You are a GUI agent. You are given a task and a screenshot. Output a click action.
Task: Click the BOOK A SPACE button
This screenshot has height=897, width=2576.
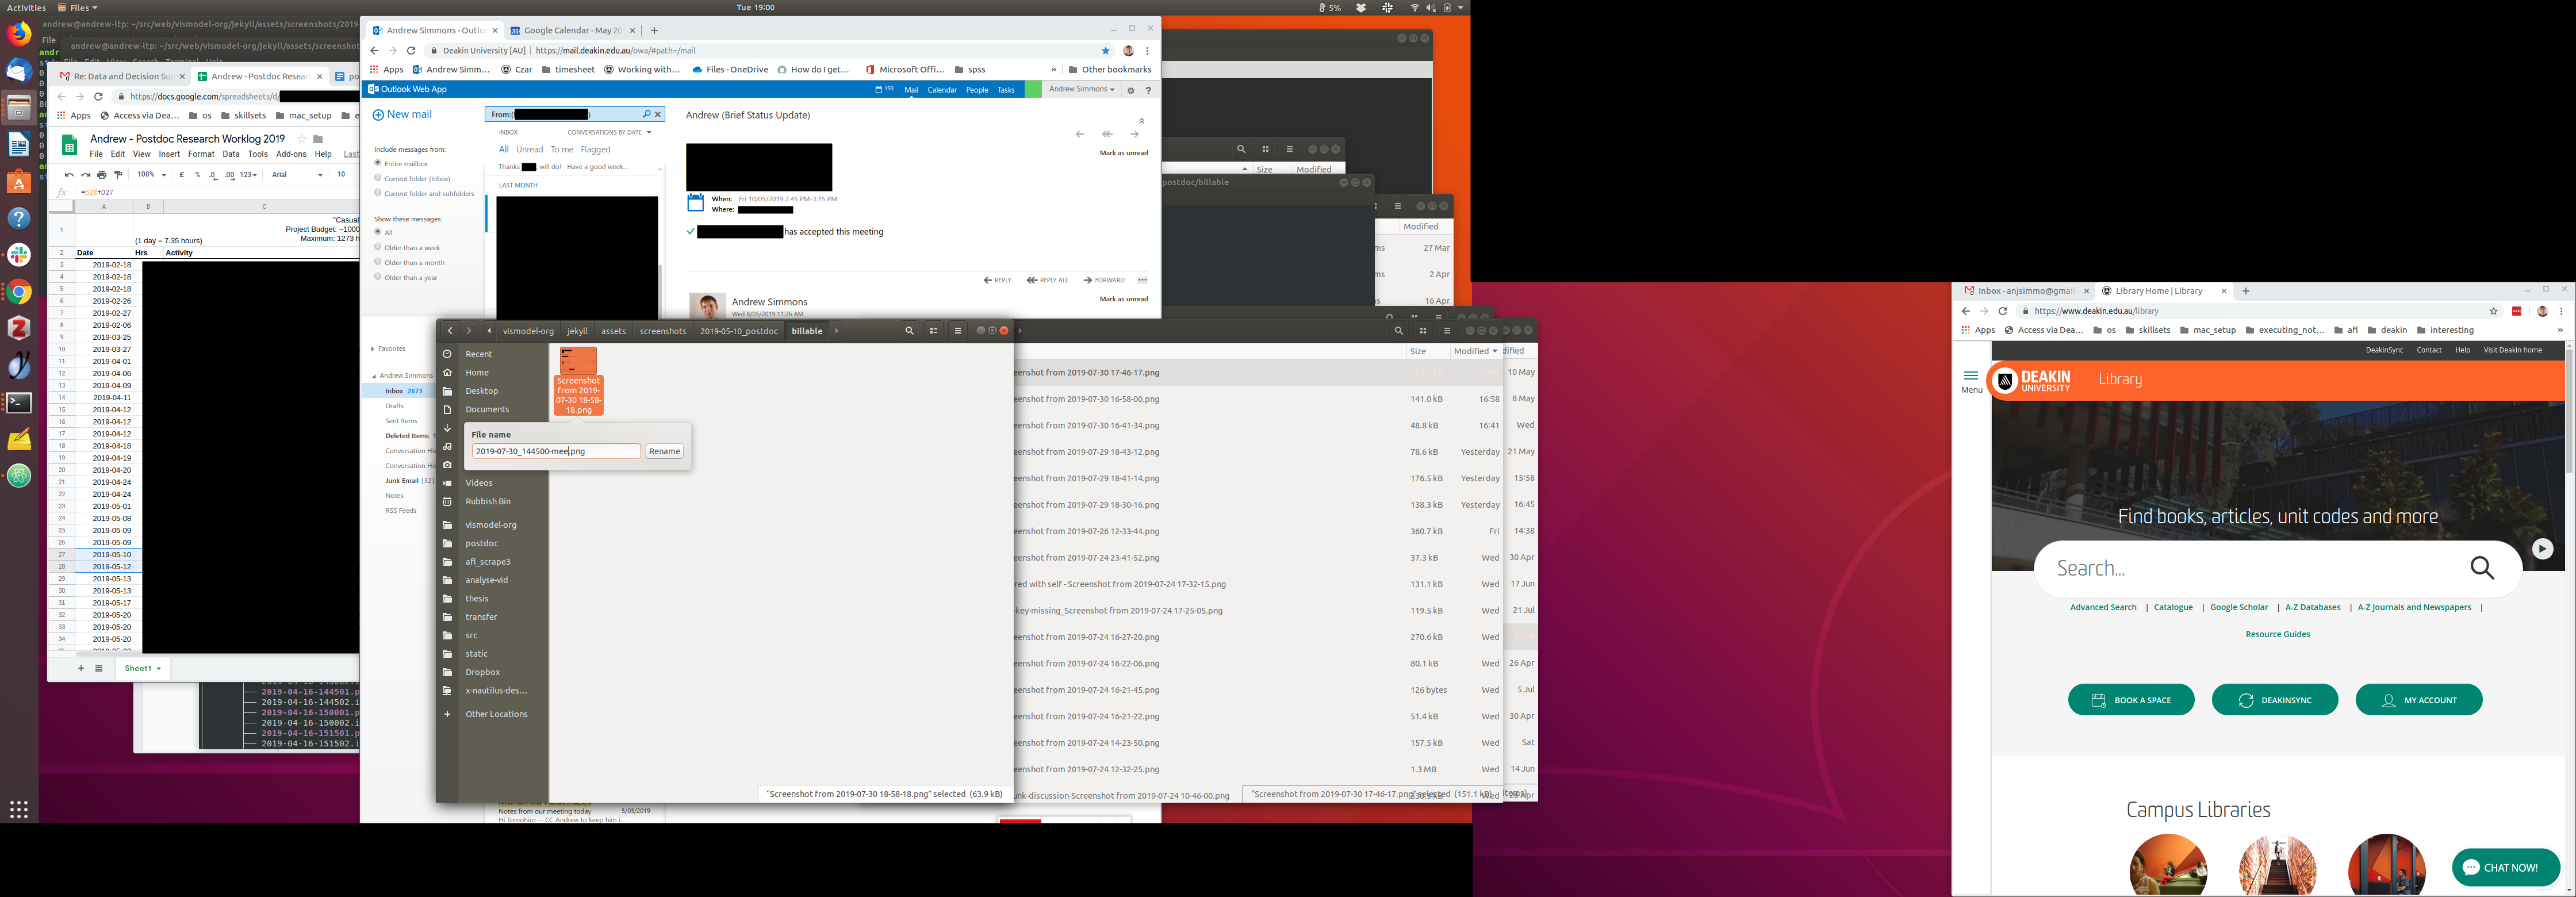(2131, 700)
